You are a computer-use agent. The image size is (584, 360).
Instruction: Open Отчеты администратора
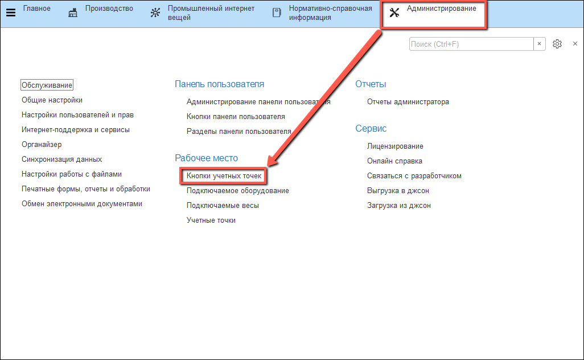coord(408,102)
